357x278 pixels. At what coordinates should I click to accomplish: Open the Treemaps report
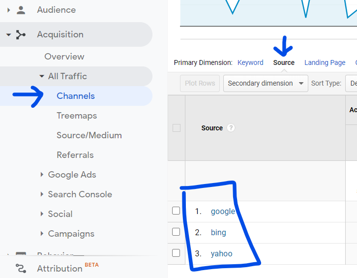point(77,116)
